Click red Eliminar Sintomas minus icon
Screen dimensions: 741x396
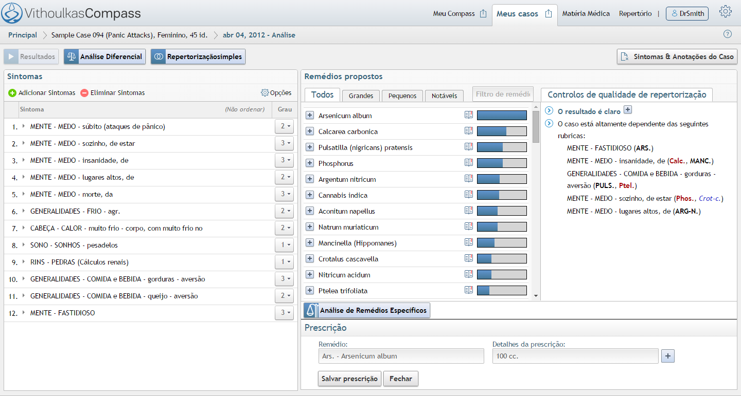(x=84, y=93)
